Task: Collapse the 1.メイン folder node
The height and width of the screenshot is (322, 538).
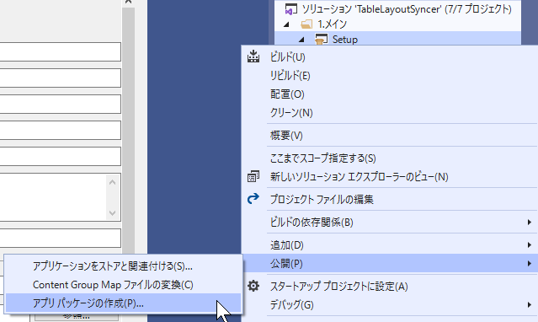Action: click(x=286, y=24)
